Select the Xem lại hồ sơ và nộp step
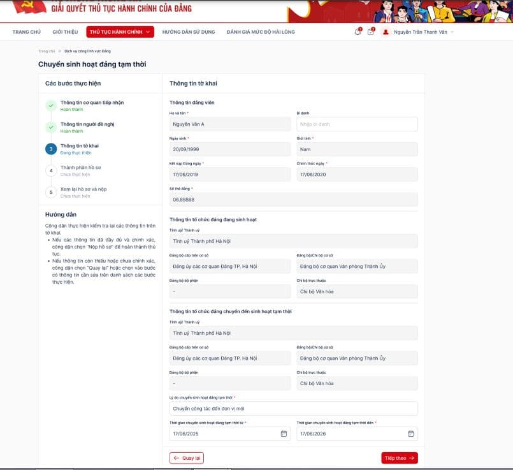This screenshot has height=470, width=513. (x=83, y=189)
